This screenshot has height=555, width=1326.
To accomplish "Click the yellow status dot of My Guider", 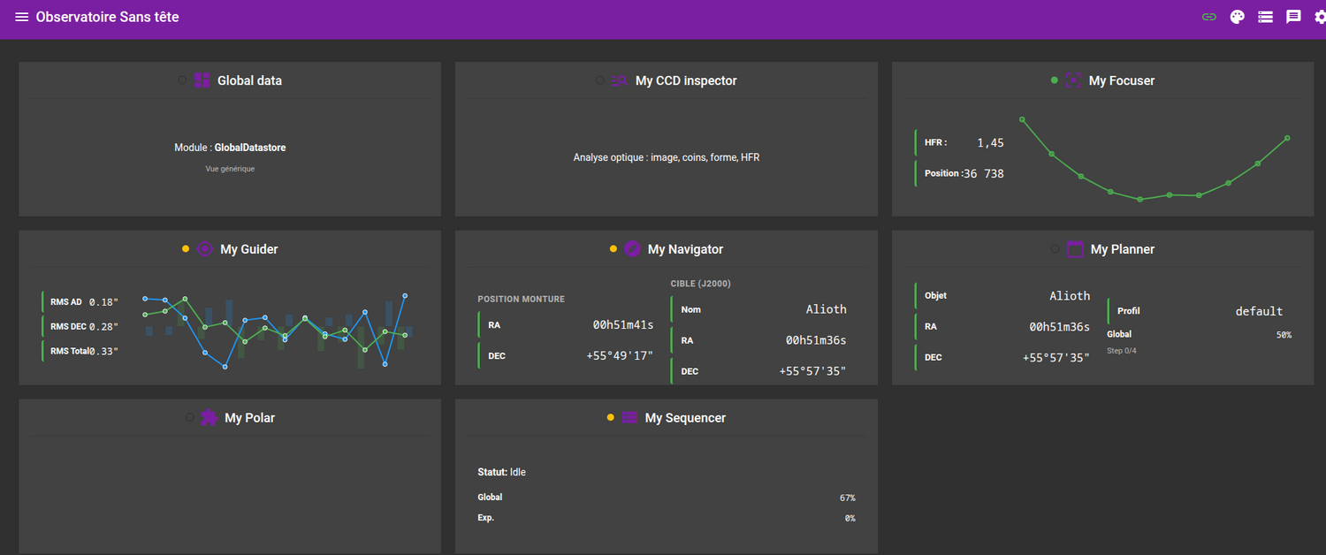I will [186, 249].
